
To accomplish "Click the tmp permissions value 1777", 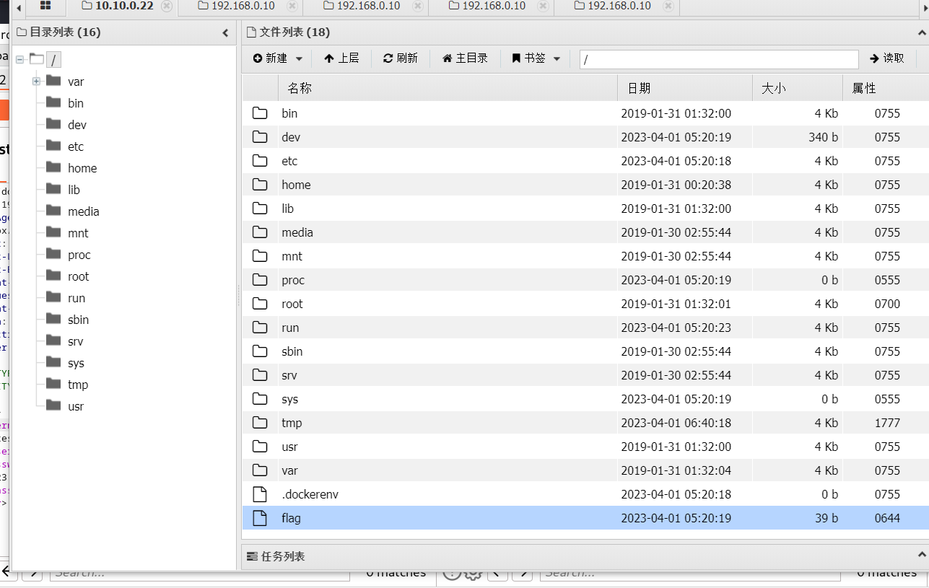I will 887,423.
